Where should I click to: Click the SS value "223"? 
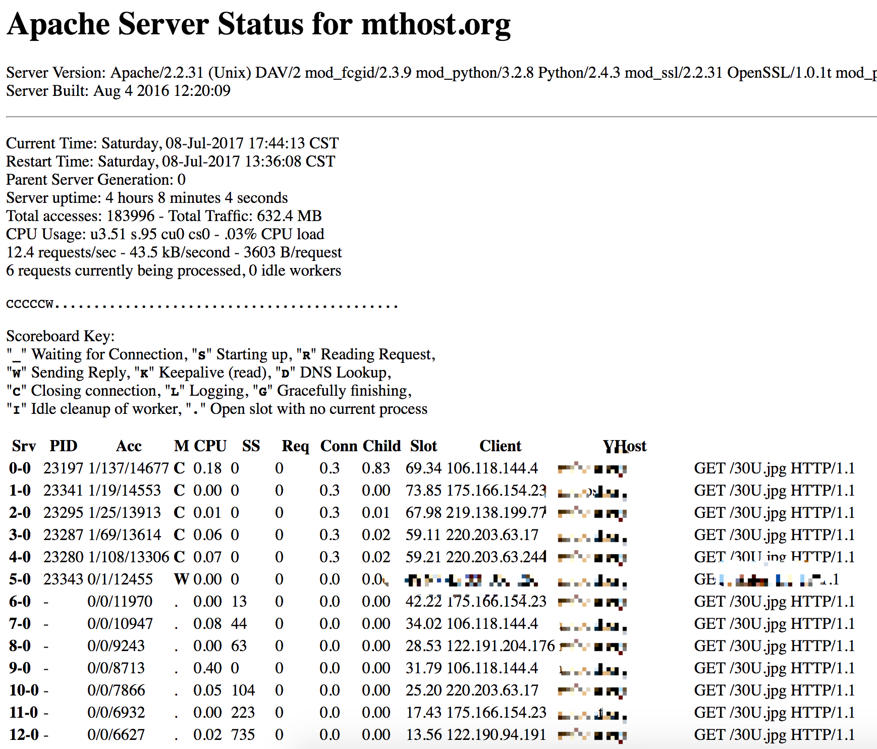tap(243, 713)
